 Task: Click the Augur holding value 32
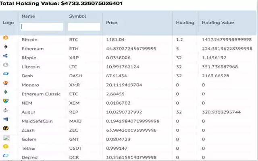pyautogui.click(x=179, y=112)
